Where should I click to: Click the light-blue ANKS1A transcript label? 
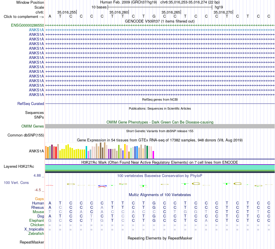(x=36, y=30)
